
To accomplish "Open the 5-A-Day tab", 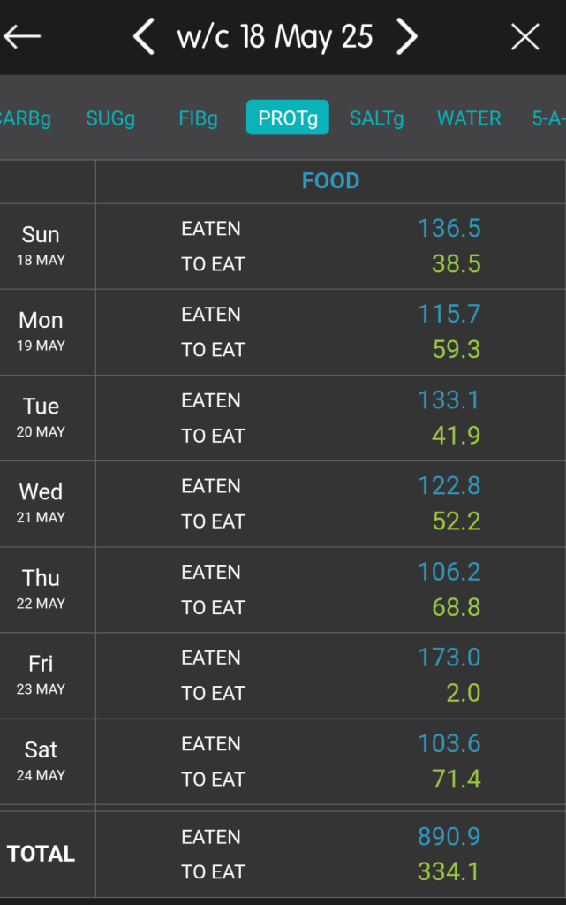I will (x=547, y=118).
